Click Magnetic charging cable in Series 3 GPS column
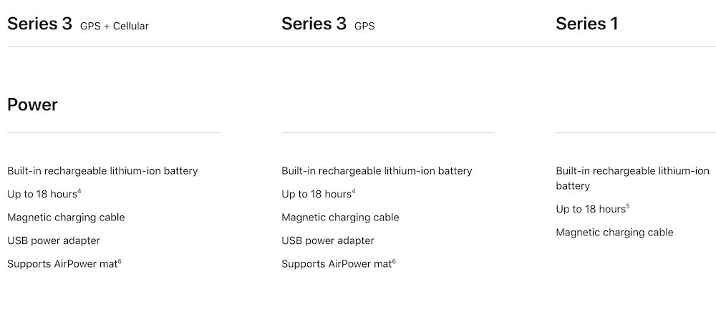The width and height of the screenshot is (716, 327). 340,218
